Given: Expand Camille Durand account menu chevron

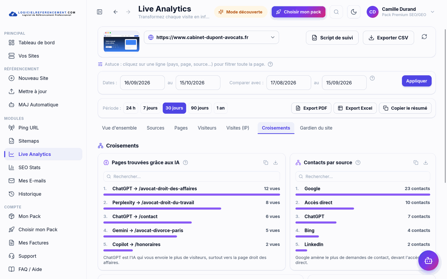Looking at the screenshot, I should point(432,12).
